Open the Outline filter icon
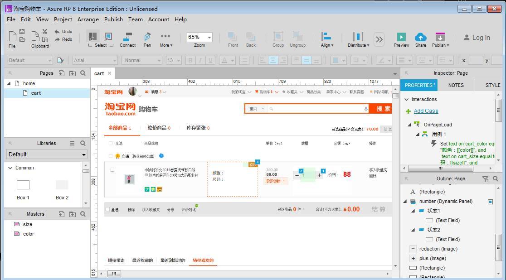The width and height of the screenshot is (506, 280). [x=485, y=179]
